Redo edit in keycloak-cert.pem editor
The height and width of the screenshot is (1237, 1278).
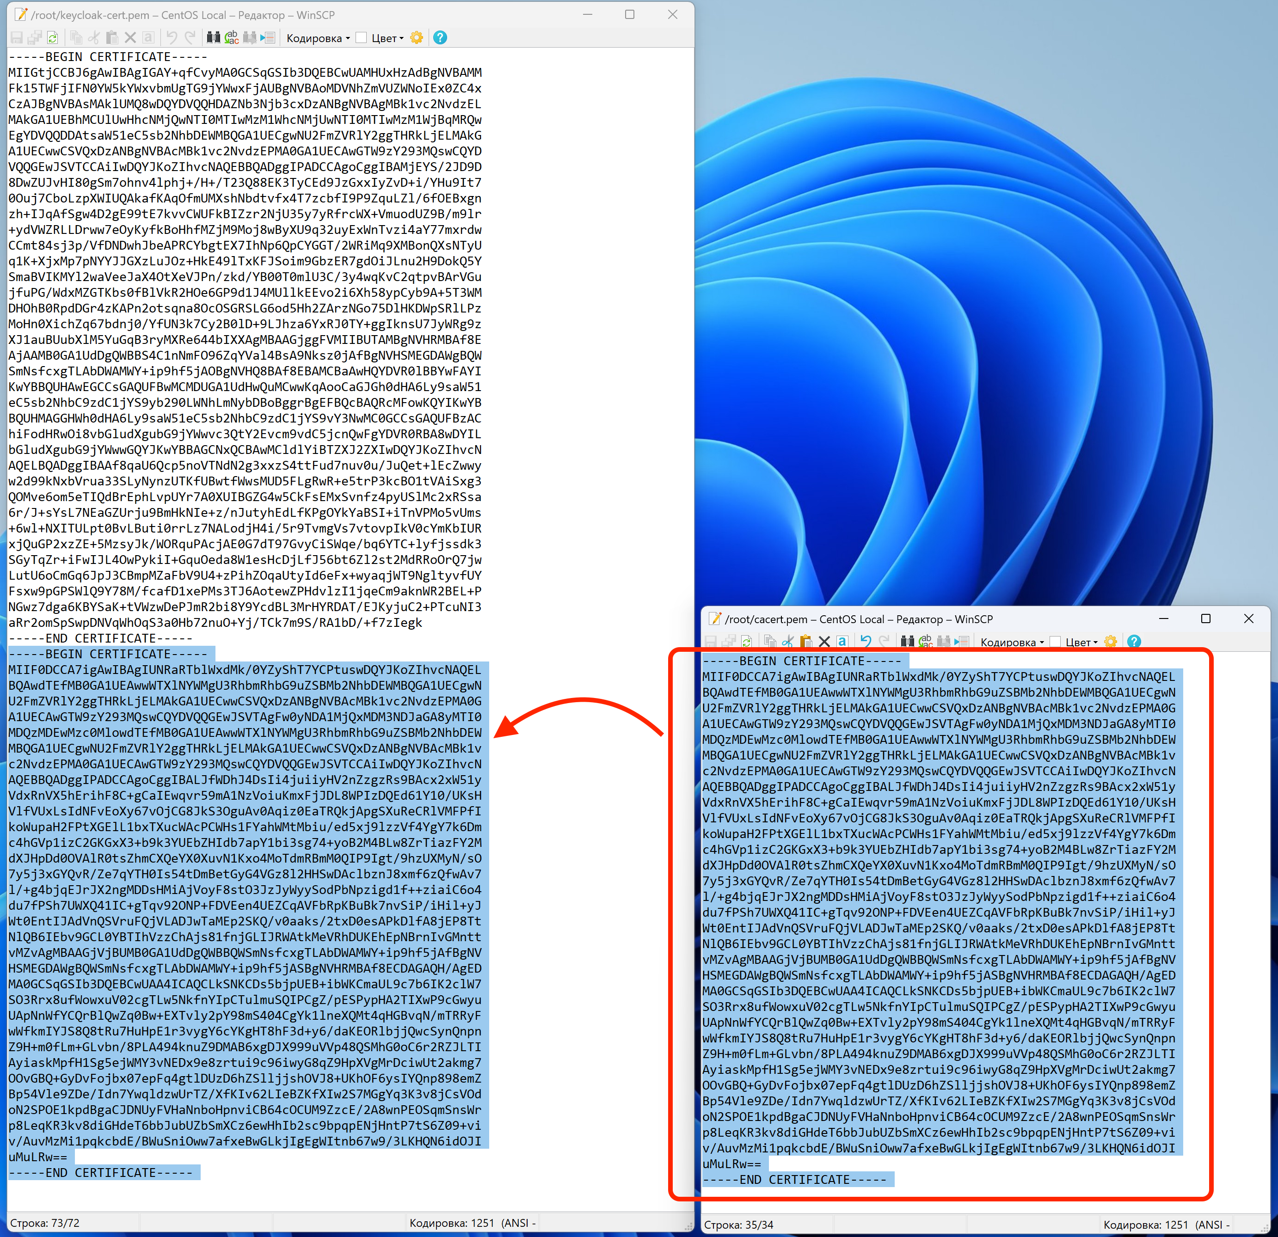(190, 38)
